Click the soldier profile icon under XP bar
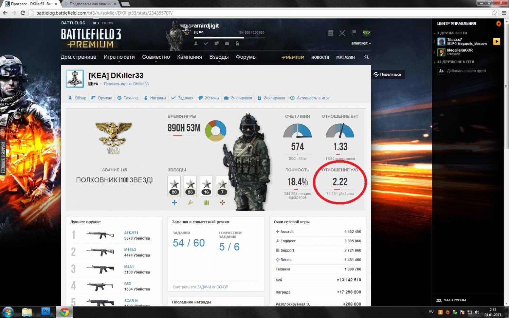The width and height of the screenshot is (509, 318). tap(196, 43)
